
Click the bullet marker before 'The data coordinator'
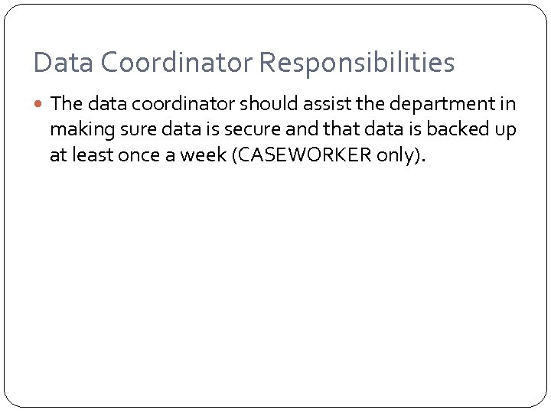[40, 105]
